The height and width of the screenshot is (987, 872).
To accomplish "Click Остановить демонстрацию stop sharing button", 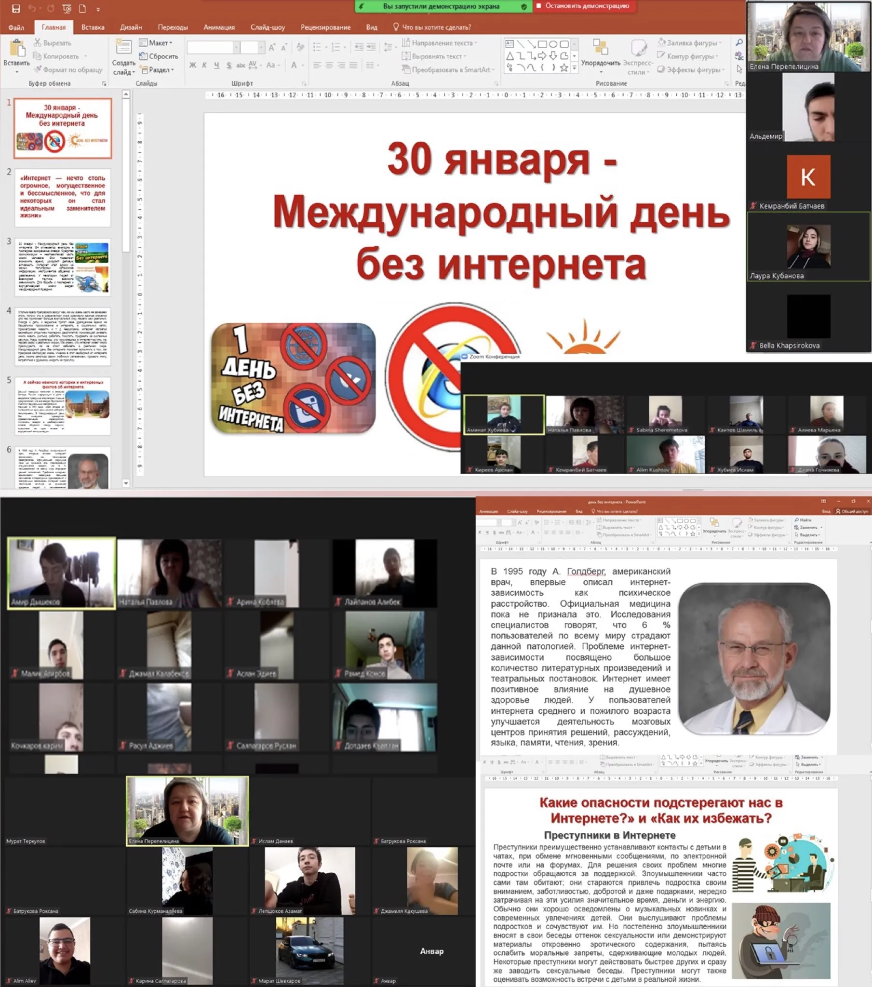I will 584,6.
